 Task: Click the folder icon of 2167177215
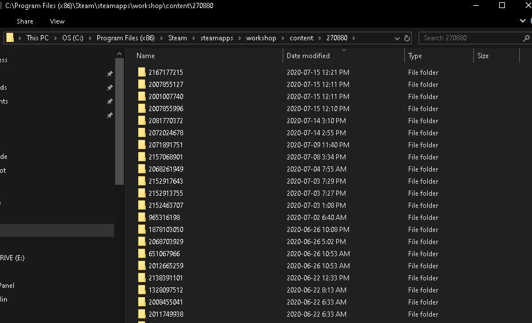tap(142, 73)
